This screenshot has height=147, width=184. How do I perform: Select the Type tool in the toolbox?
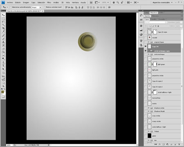pyautogui.click(x=3, y=65)
